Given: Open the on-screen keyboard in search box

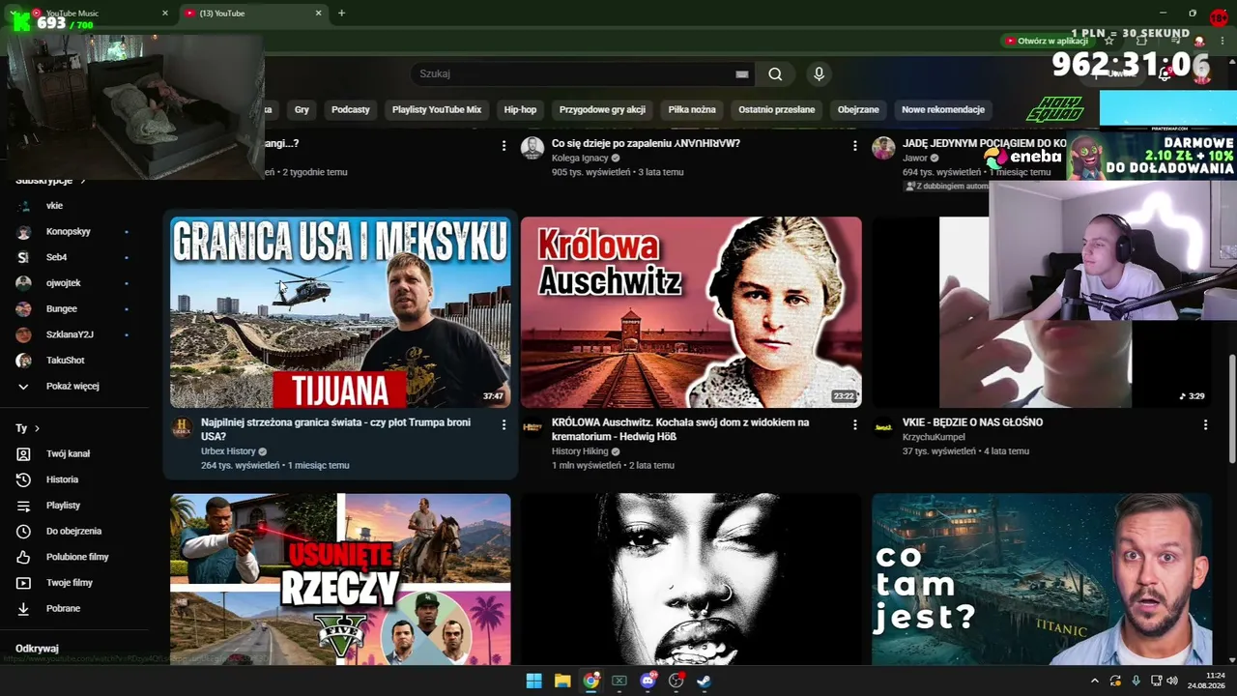Looking at the screenshot, I should pyautogui.click(x=742, y=74).
